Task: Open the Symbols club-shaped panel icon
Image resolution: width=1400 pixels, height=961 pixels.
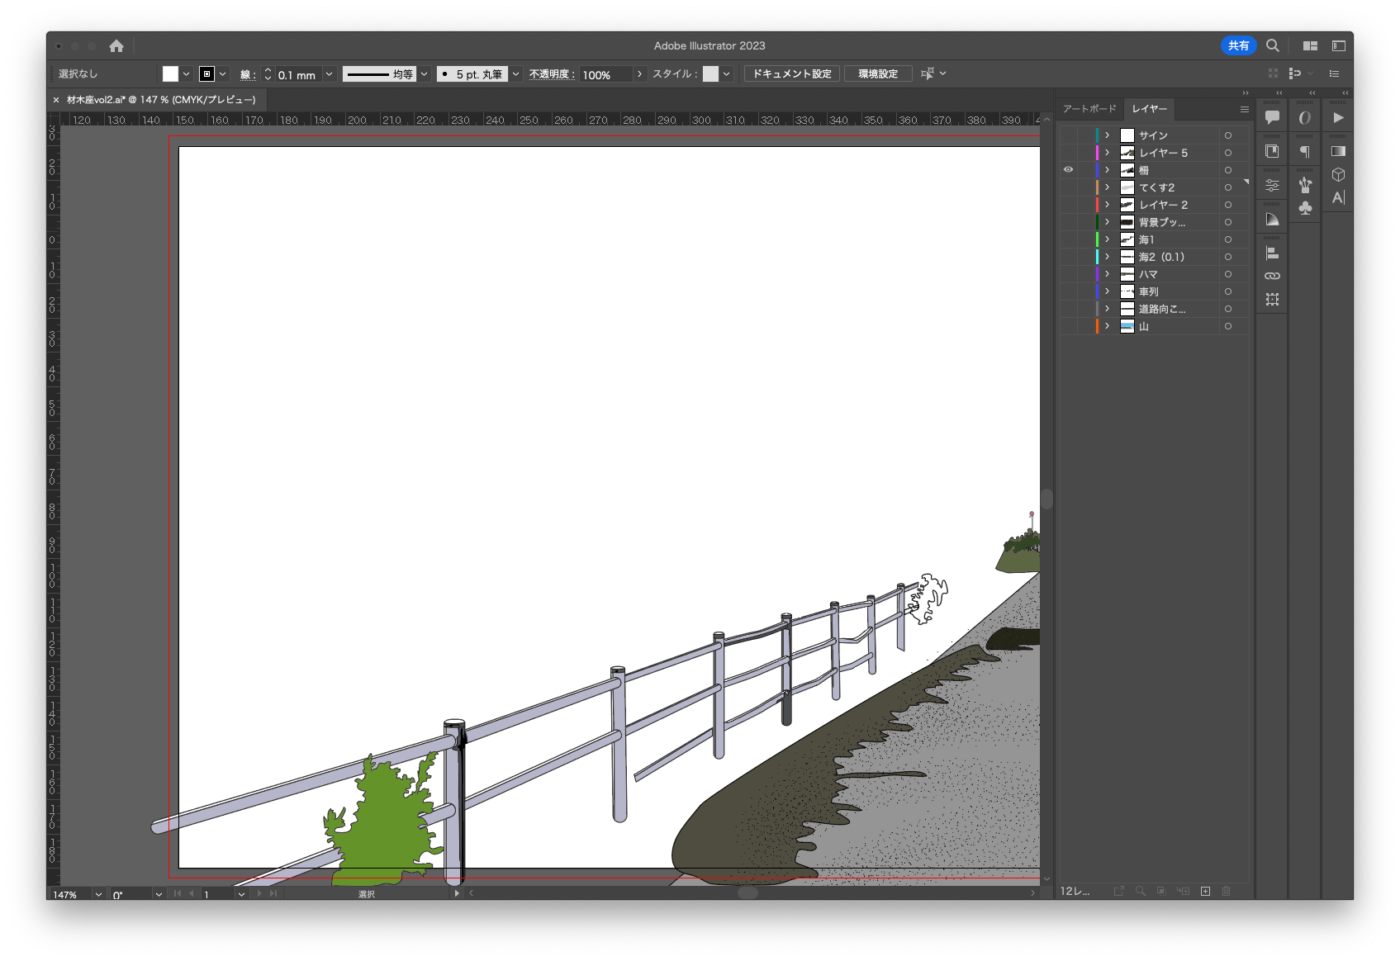Action: click(1305, 208)
